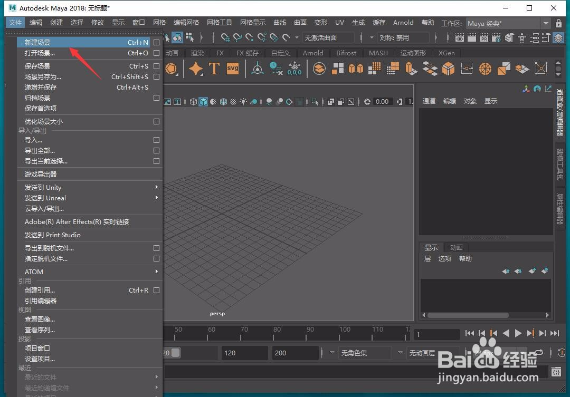Click the IPR render icon
Image resolution: width=570 pixels, height=397 pixels.
[x=484, y=37]
